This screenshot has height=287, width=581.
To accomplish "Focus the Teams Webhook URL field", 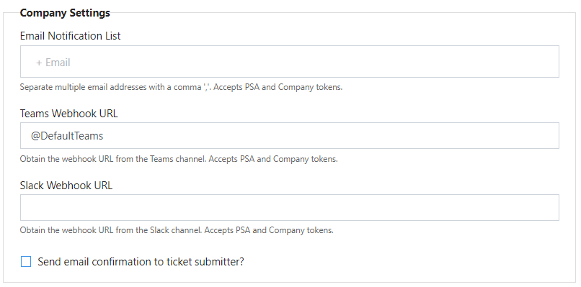I will [x=289, y=136].
